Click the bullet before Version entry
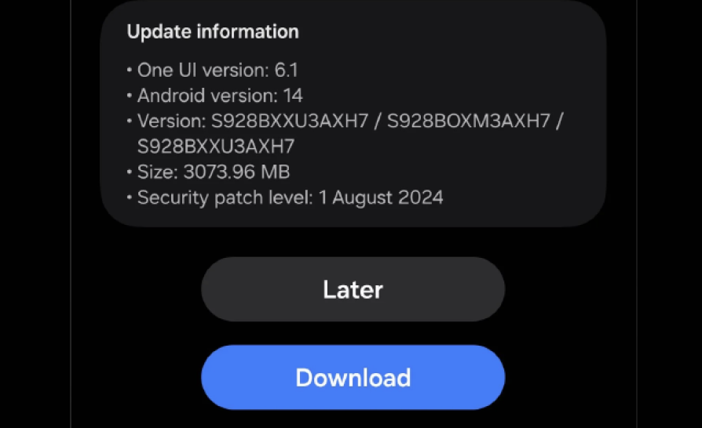Screen dimensions: 702x428 coord(130,121)
